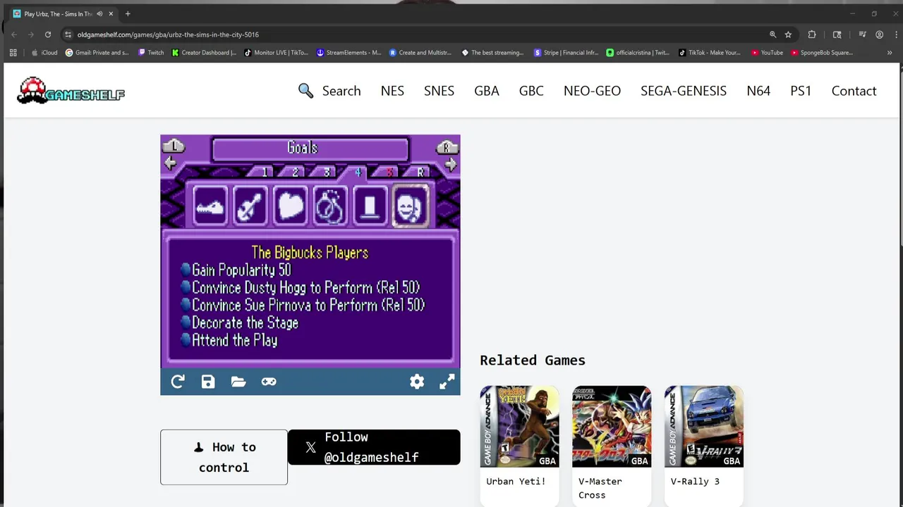Restart the emulator with the reload icon
Screen dimensions: 903x507
click(x=178, y=382)
